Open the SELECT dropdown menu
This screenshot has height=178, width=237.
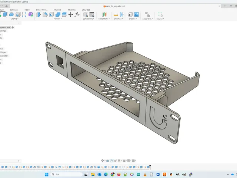(x=160, y=19)
